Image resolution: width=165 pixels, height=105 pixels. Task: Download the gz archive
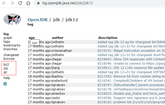click(x=5, y=72)
